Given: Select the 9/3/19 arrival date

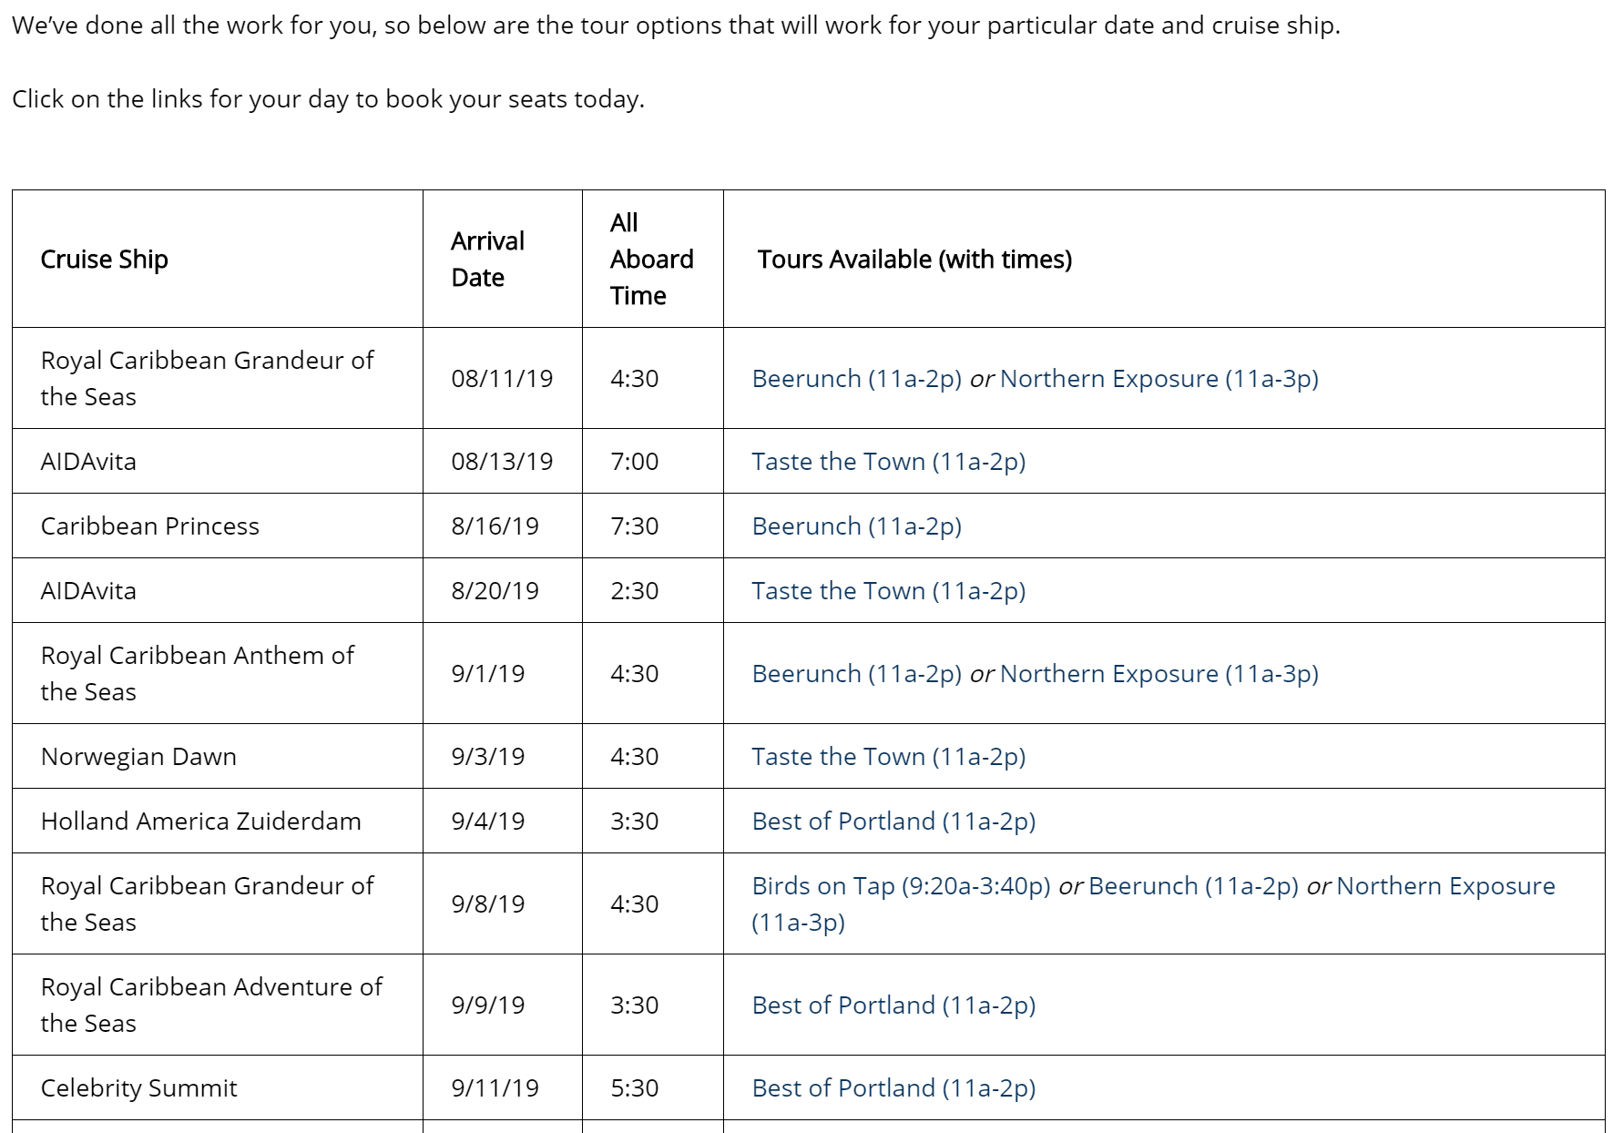Looking at the screenshot, I should pyautogui.click(x=487, y=756).
